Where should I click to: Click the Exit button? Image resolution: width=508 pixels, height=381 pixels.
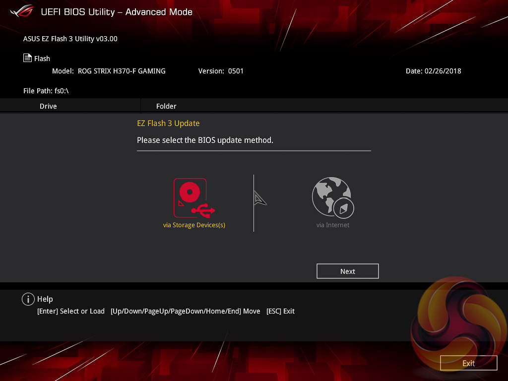[x=468, y=363]
